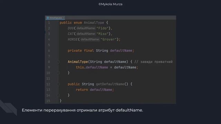Click the "Grover" string literal

[108, 39]
